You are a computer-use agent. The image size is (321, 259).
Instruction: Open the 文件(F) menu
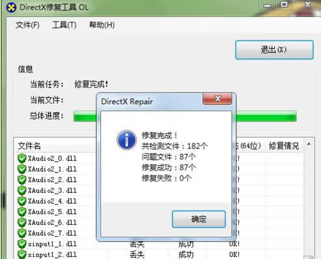click(27, 25)
